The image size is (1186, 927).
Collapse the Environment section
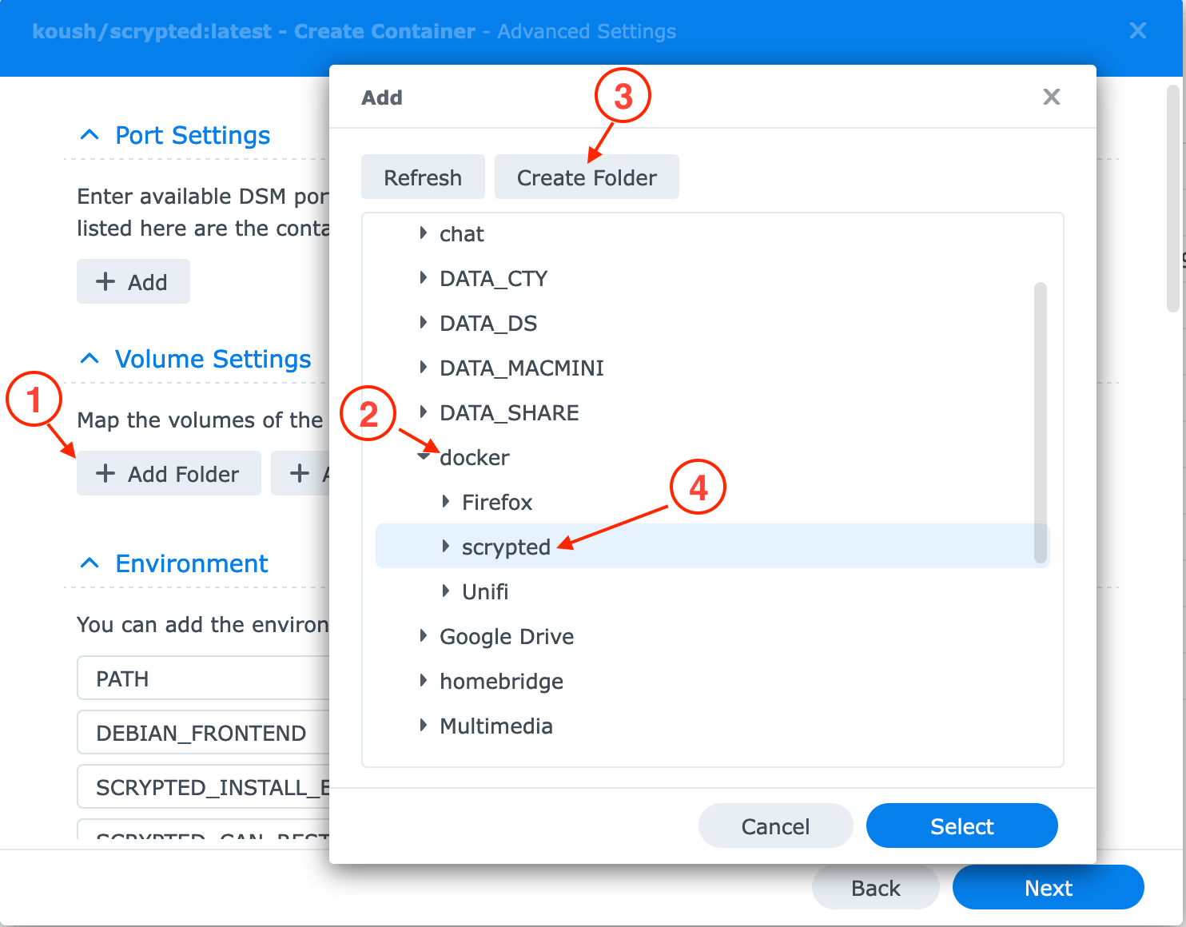point(90,563)
